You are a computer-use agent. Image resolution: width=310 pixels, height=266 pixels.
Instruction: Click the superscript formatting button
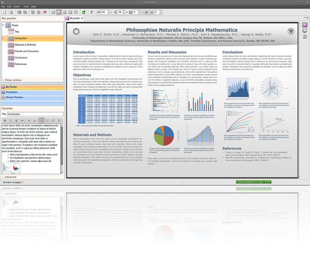coord(35,121)
